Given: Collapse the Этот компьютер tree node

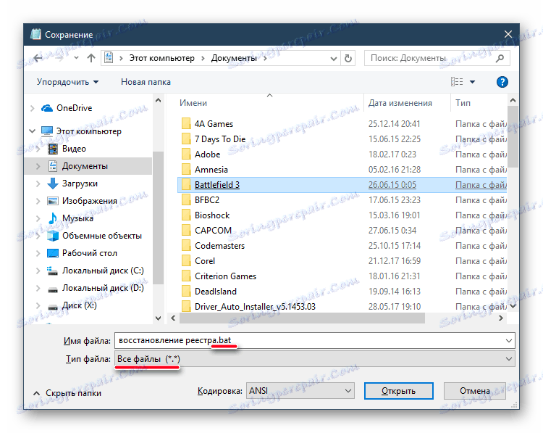Looking at the screenshot, I should [x=32, y=131].
